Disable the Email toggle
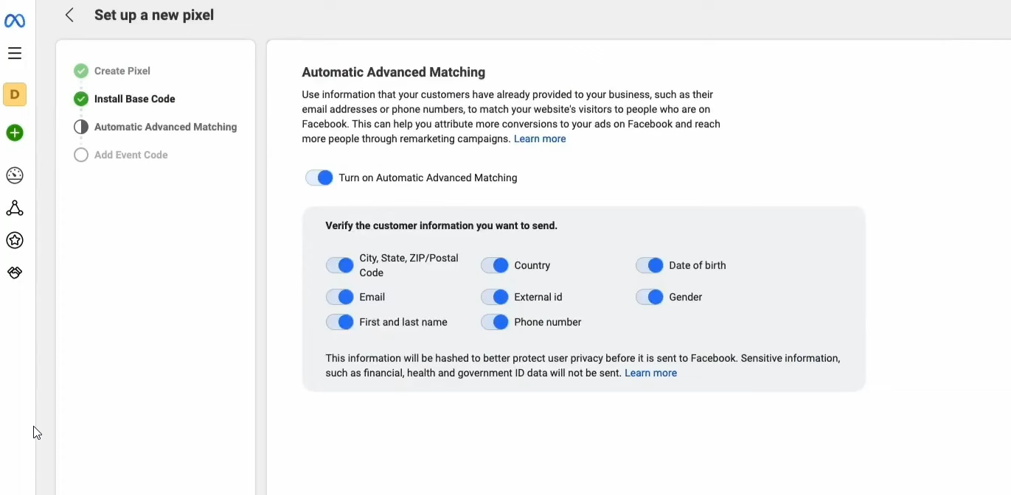 tap(340, 298)
